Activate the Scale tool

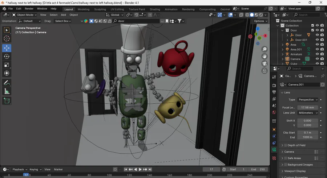click(x=7, y=65)
